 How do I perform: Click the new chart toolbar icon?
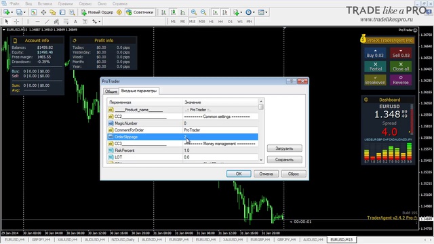pyautogui.click(x=7, y=12)
